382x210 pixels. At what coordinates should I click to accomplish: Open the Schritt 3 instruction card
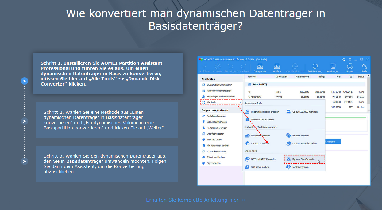pos(107,164)
